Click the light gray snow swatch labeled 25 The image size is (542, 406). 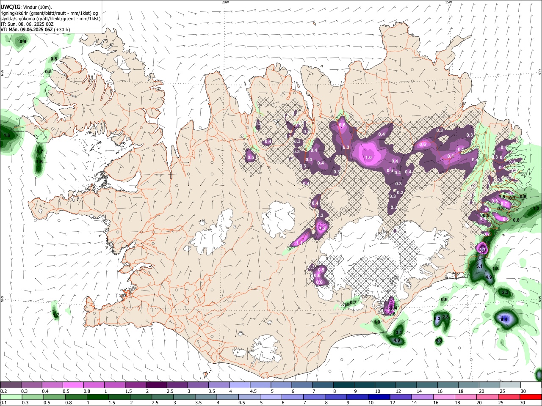pyautogui.click(x=510, y=385)
